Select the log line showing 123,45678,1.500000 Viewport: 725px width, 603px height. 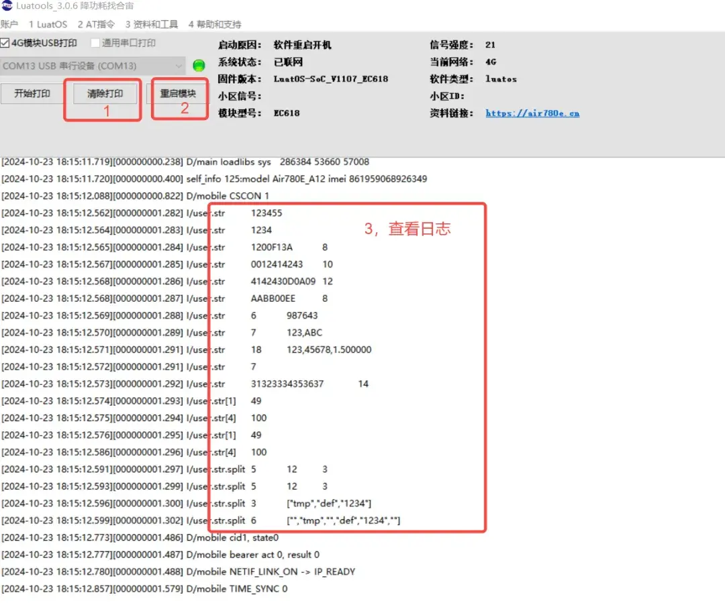(x=187, y=349)
